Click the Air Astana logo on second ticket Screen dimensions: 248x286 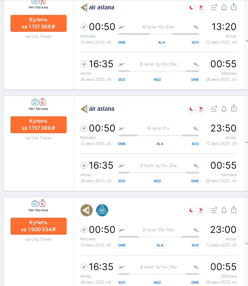click(x=97, y=109)
